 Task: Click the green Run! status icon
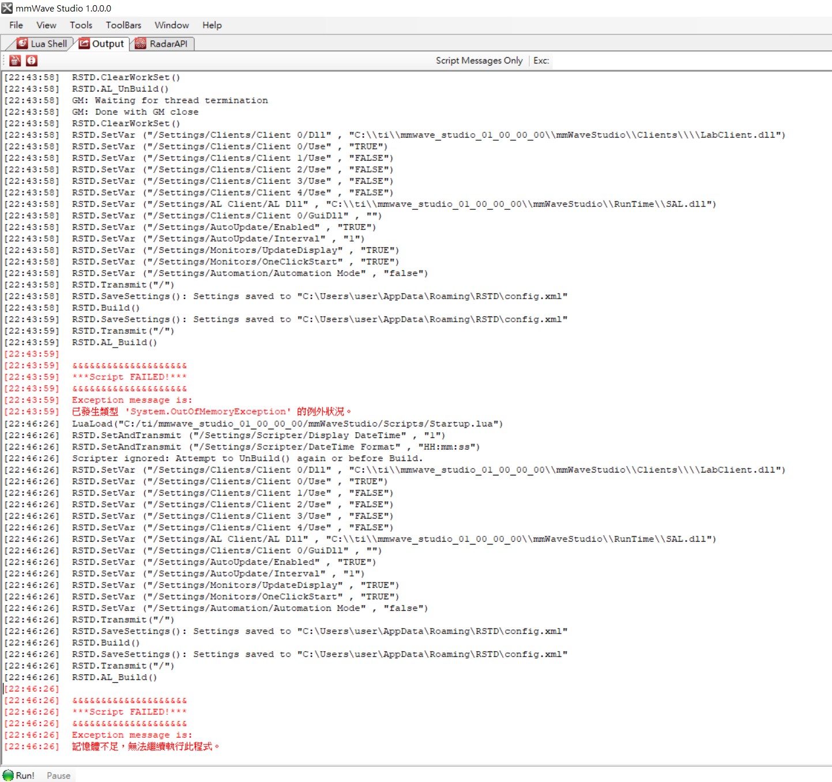(8, 775)
